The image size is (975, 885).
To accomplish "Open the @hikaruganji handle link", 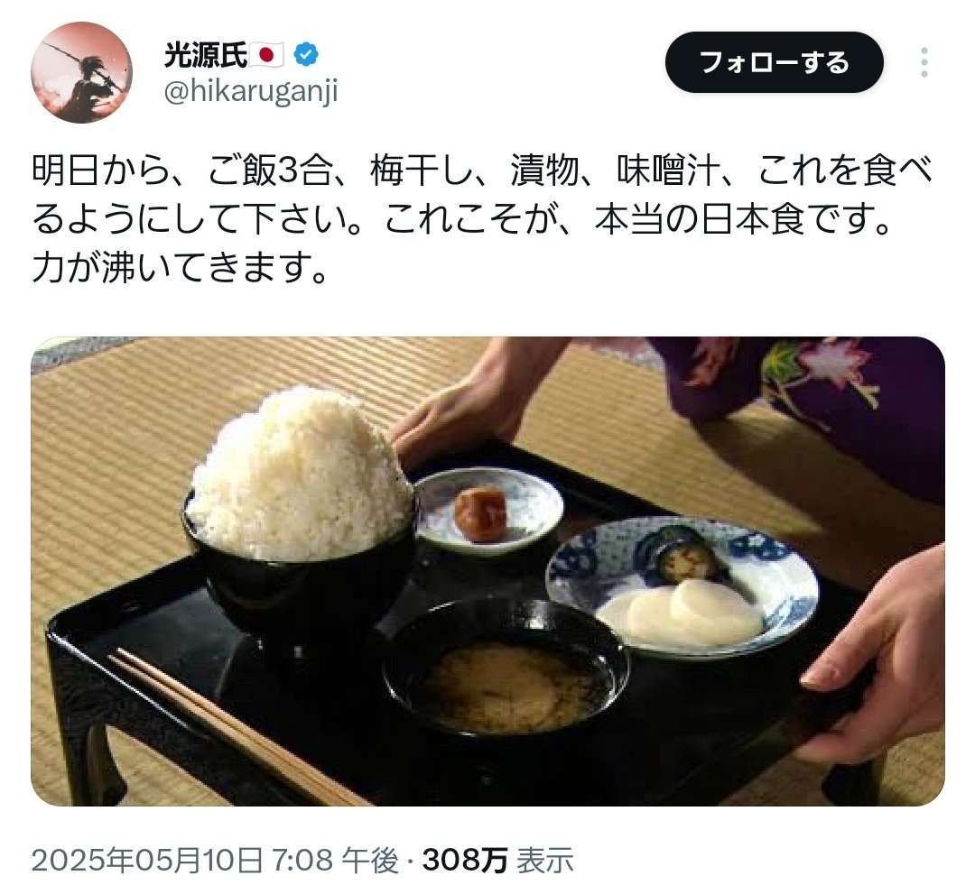I will (x=251, y=91).
